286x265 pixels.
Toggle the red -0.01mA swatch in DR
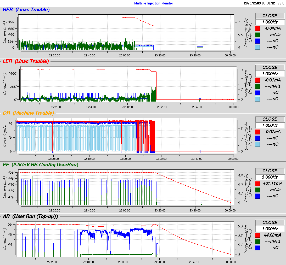click(x=257, y=132)
